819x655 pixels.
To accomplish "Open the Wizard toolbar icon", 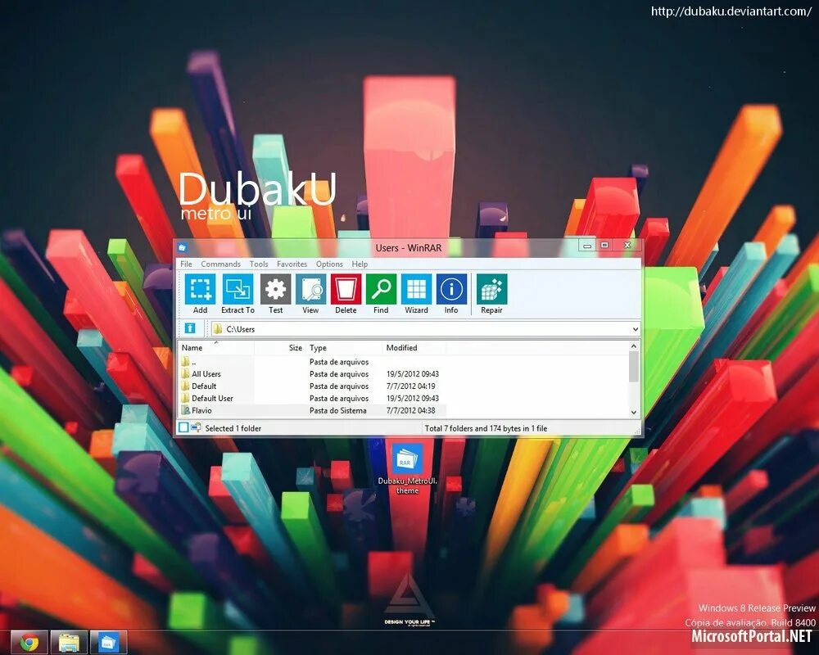I will pyautogui.click(x=416, y=288).
